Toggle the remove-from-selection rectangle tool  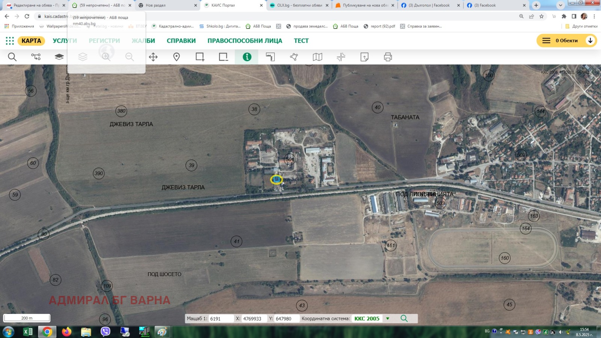click(223, 57)
